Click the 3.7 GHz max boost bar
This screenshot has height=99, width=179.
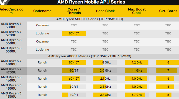(x=137, y=95)
